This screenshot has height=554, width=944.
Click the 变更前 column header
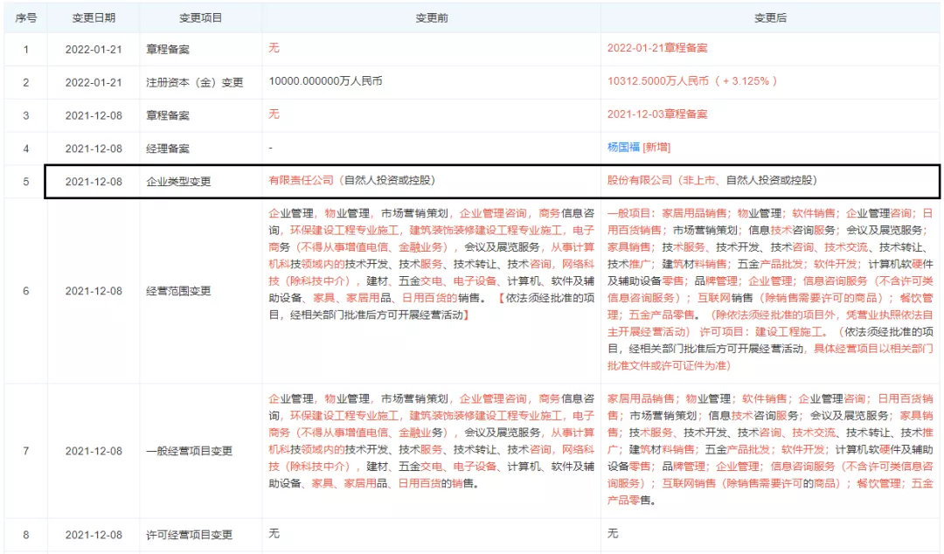[x=432, y=18]
